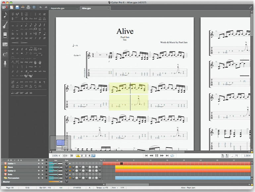The width and height of the screenshot is (255, 192).
Task: Select the palm mute P.M. symbol
Action: pos(40,49)
